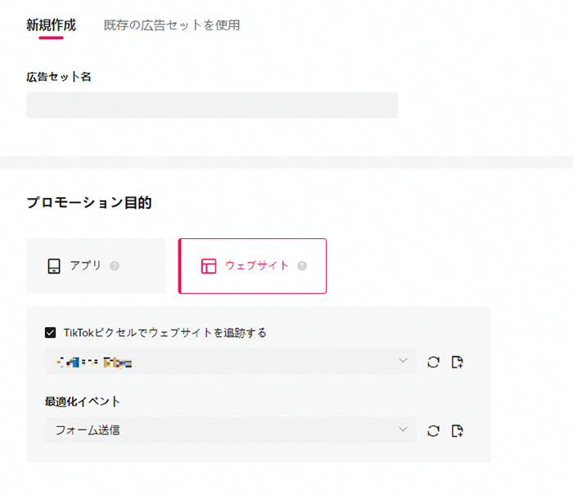
Task: Click refresh icon beside the pixel dropdown
Action: point(433,362)
